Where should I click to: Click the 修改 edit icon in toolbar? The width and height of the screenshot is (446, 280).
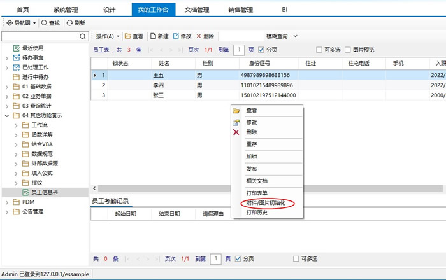click(x=176, y=36)
